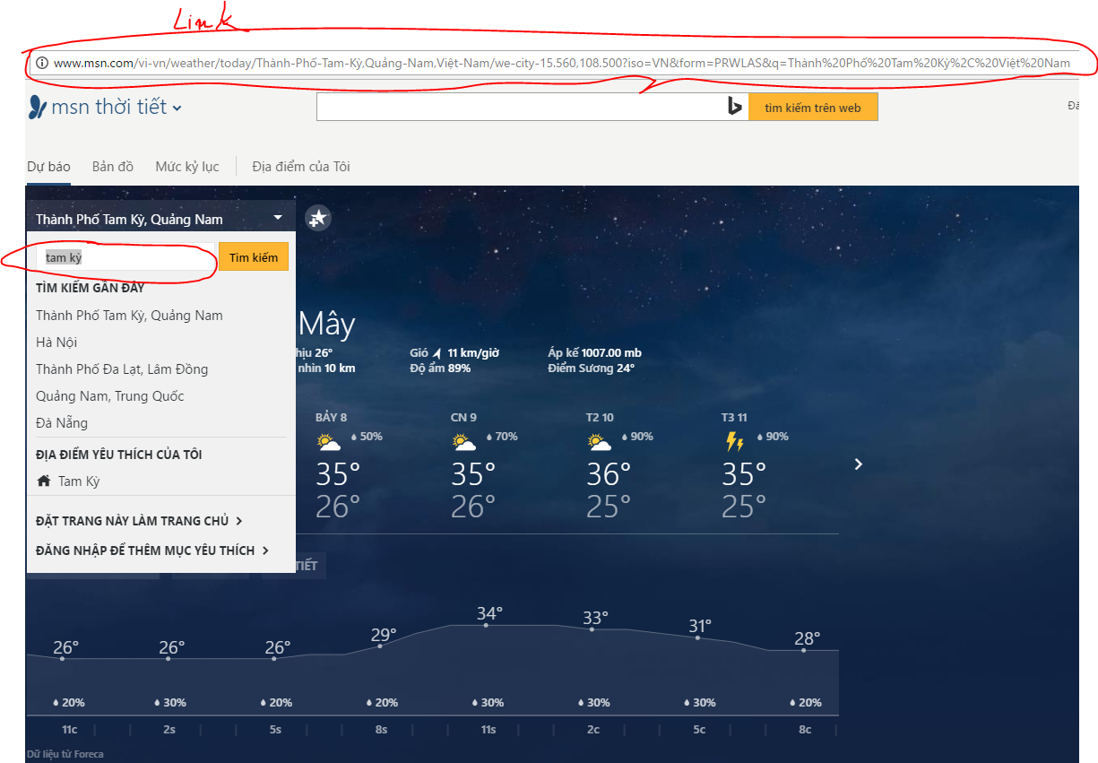Click the tìm kiếm trên web button
Viewport: 1098px width, 763px height.
pos(813,108)
